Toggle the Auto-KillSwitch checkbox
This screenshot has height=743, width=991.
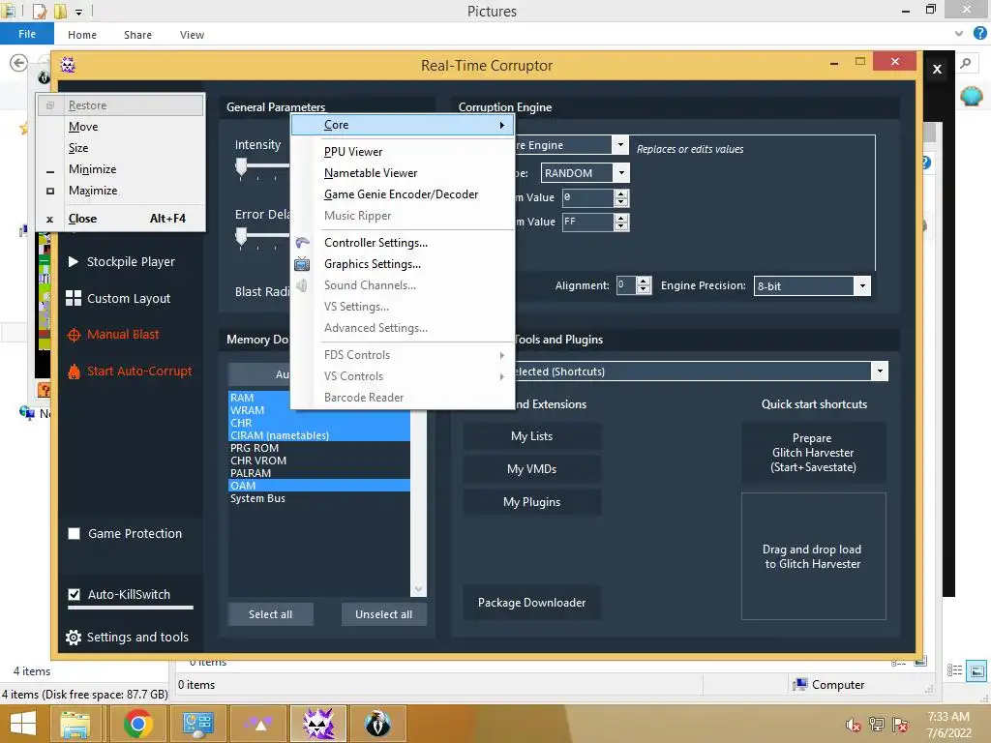click(74, 595)
